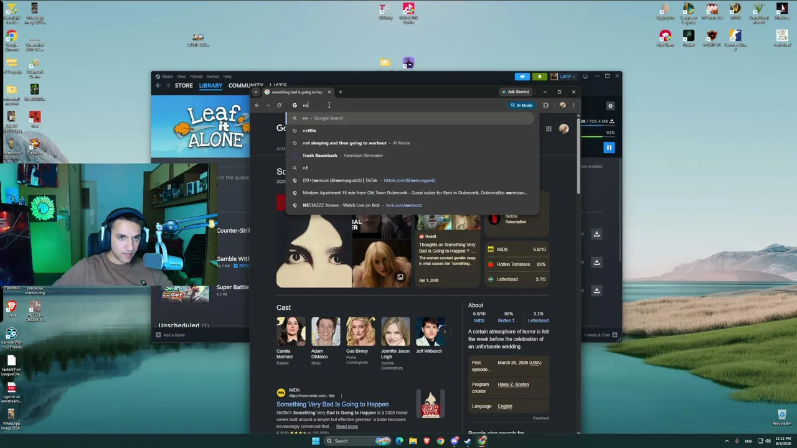The image size is (797, 448).
Task: Open Brave browser from taskbar
Action: pos(427,441)
